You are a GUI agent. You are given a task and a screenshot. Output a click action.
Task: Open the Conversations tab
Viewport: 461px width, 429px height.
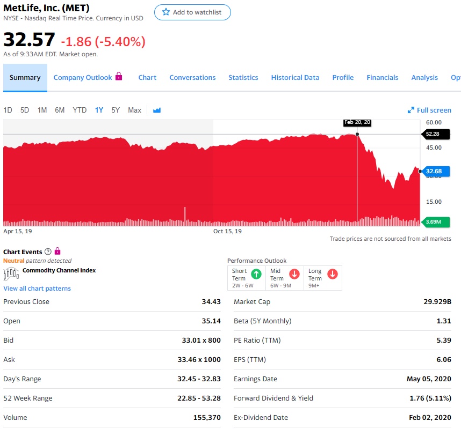192,77
